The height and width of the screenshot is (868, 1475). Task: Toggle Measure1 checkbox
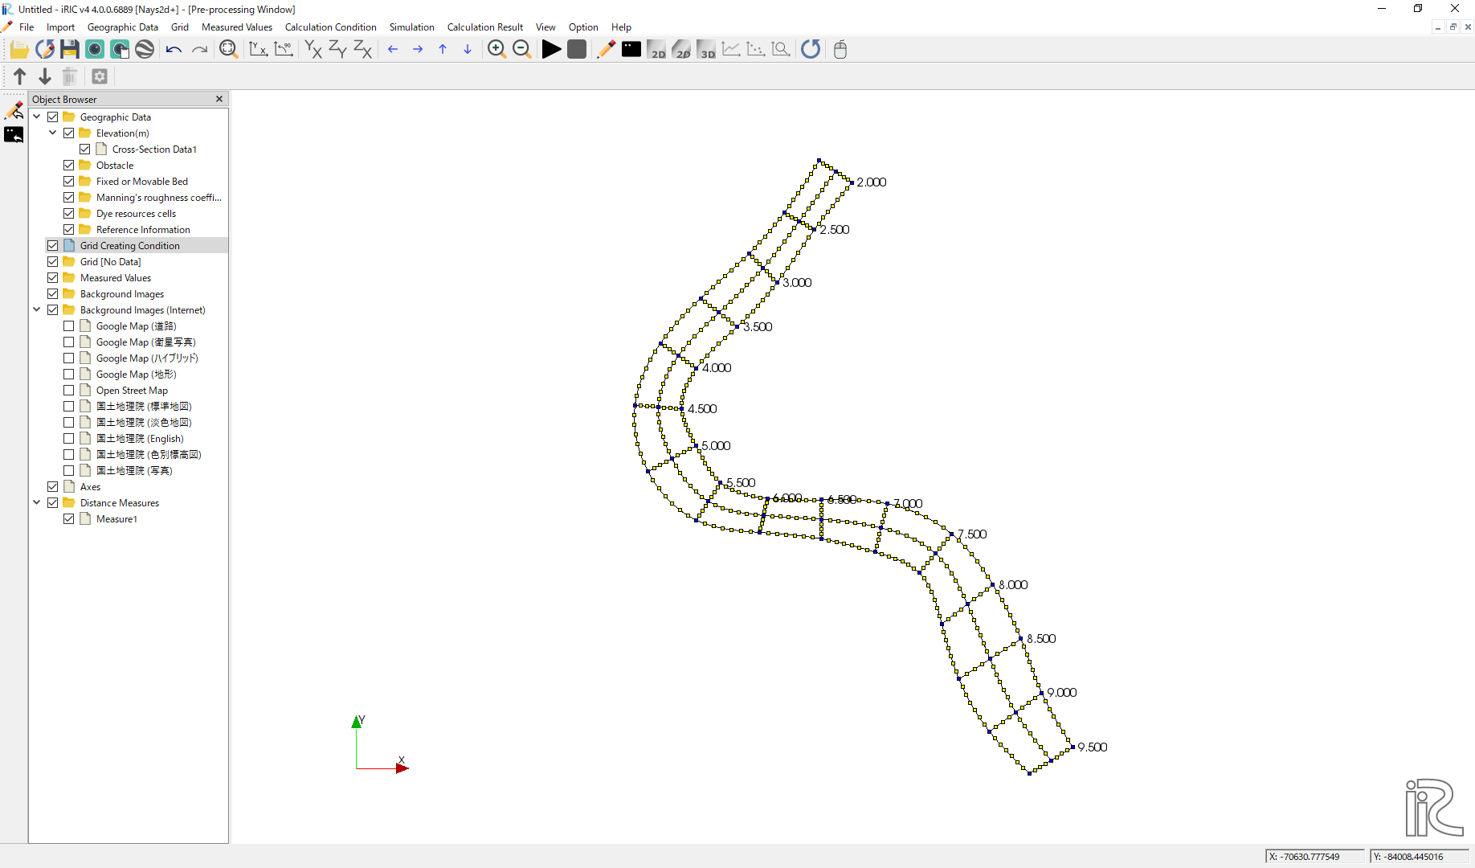point(69,519)
